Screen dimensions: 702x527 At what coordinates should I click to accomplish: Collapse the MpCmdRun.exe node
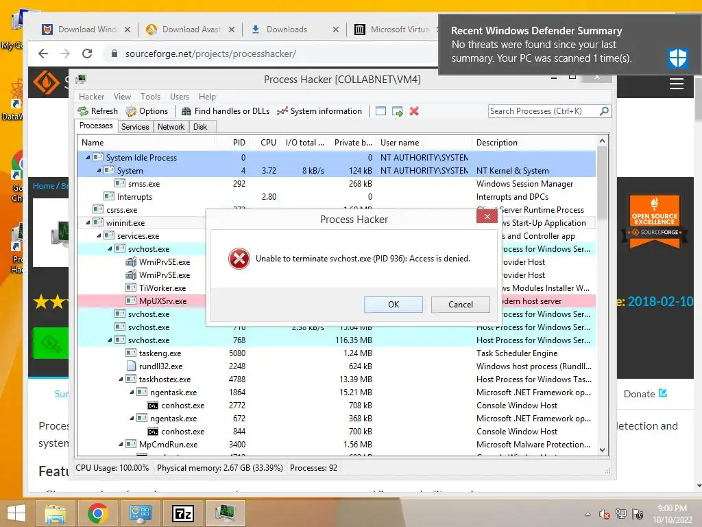121,445
